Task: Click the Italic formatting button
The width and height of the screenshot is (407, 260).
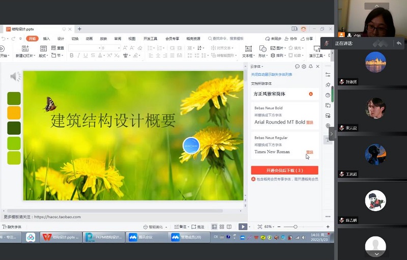Action: [78, 55]
